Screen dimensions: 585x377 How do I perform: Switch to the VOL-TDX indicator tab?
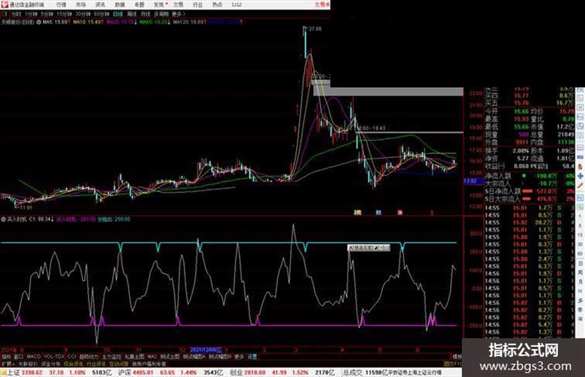pos(54,357)
